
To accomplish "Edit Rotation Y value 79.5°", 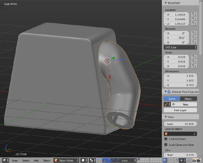I will pyautogui.click(x=176, y=38).
